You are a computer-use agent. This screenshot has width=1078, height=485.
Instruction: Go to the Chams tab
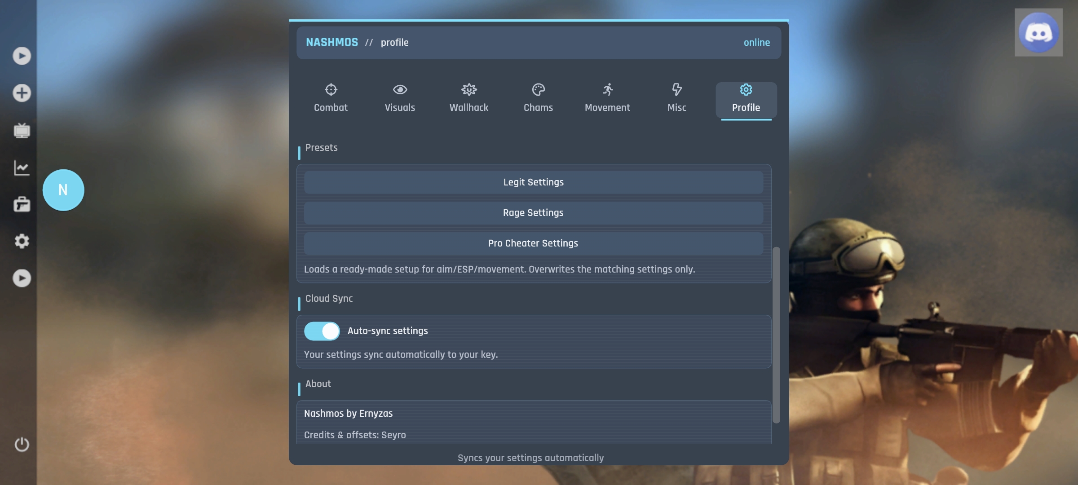coord(538,98)
